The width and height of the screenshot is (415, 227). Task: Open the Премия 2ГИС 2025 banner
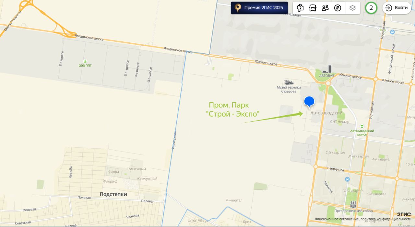[259, 8]
